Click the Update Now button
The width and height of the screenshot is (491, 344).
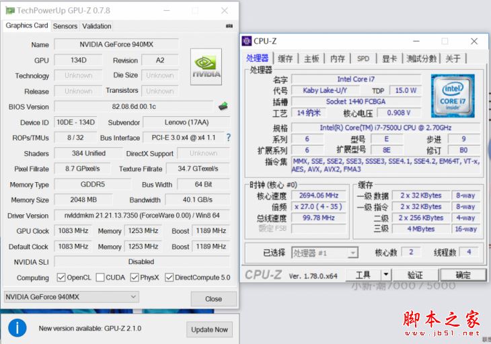(x=209, y=330)
